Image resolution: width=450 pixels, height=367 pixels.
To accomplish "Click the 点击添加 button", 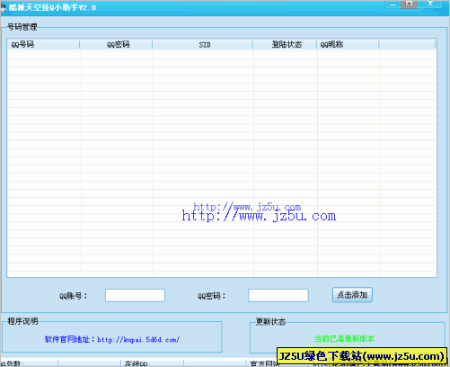I will [352, 295].
